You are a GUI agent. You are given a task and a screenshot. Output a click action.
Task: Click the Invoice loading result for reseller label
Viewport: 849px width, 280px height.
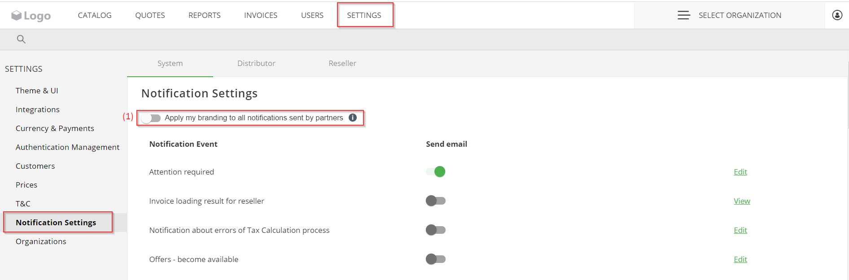click(206, 201)
